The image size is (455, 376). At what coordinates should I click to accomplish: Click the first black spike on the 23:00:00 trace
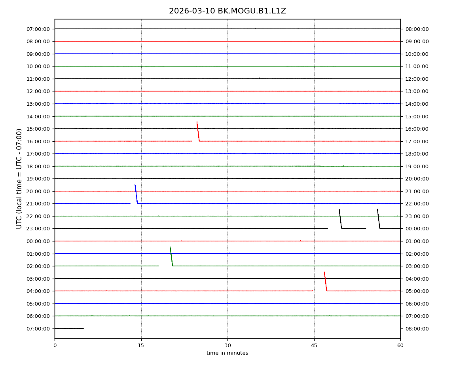coord(340,219)
